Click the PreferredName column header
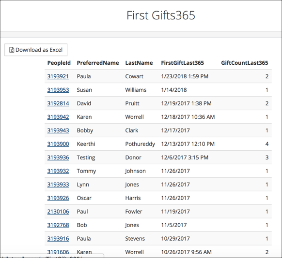Screen dimensions: 282x258 tap(98, 63)
